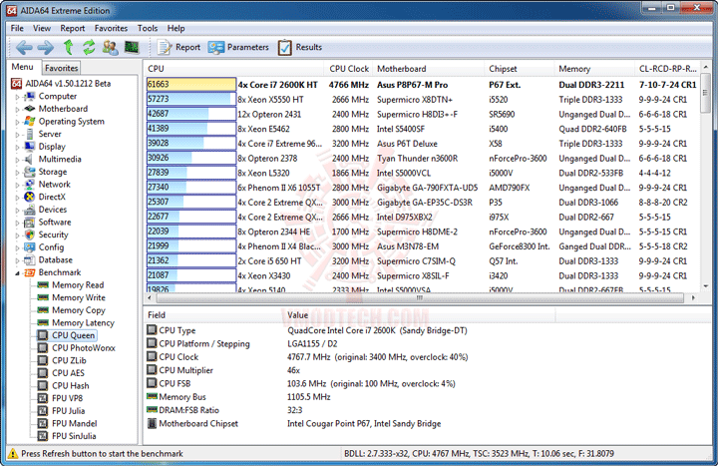This screenshot has height=466, width=718.
Task: Switch to the Menu tab
Action: tap(22, 67)
